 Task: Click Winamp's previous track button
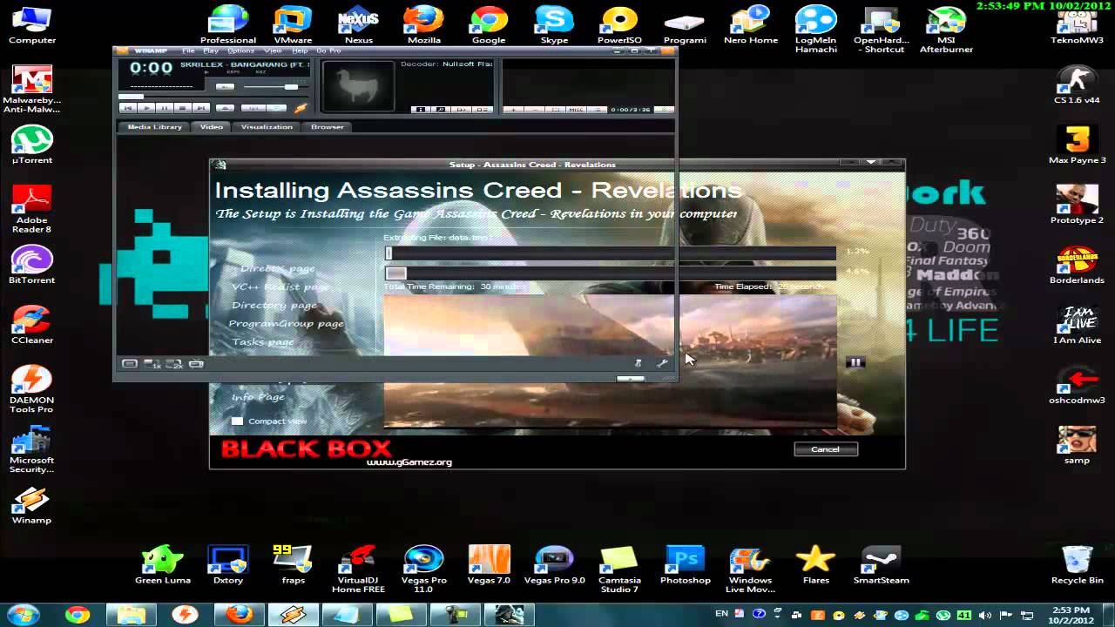(x=128, y=108)
